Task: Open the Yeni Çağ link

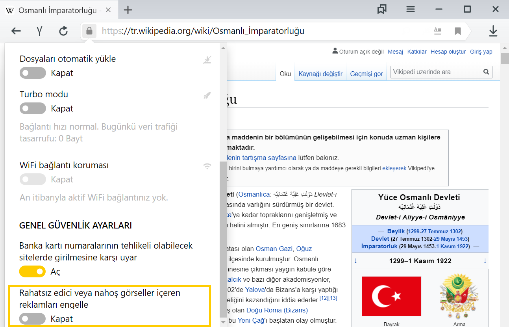Action: pyautogui.click(x=251, y=320)
